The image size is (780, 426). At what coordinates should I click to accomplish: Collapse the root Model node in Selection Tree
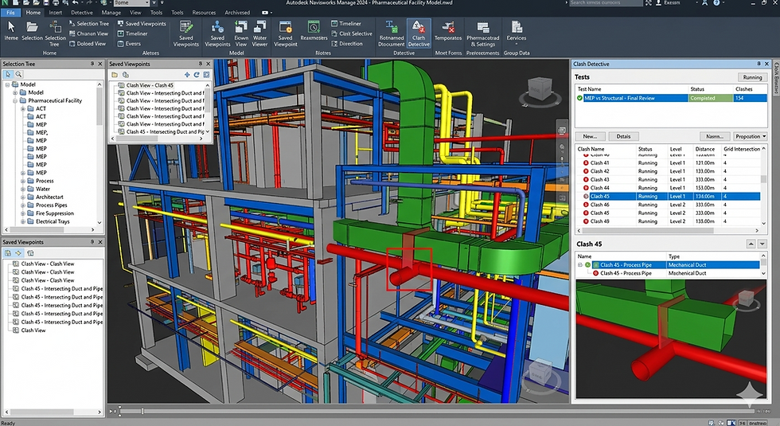(7, 84)
